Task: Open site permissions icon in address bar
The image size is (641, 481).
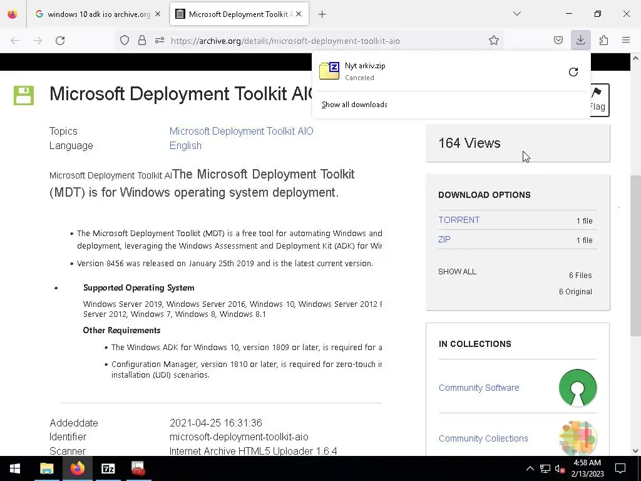Action: click(160, 40)
